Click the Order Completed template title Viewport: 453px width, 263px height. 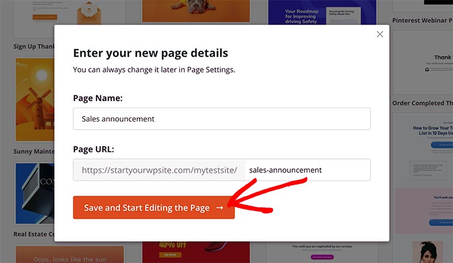(x=422, y=103)
